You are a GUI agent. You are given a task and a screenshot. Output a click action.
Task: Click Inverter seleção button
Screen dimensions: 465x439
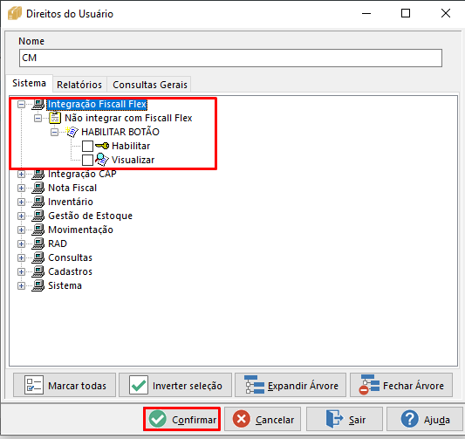coord(175,385)
